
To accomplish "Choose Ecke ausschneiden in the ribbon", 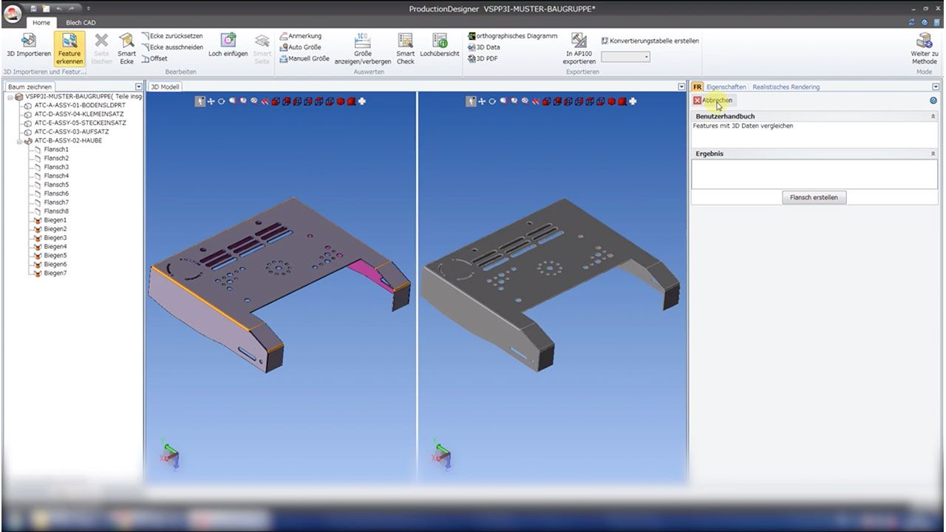I will point(171,47).
